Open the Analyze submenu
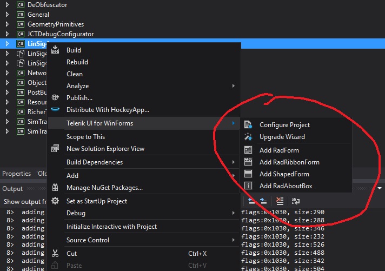Screen dimensions: 385x271 pyautogui.click(x=77, y=86)
